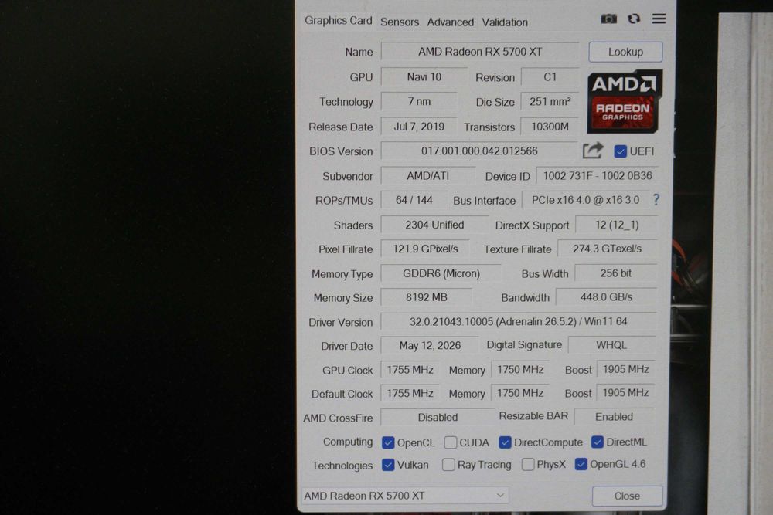Viewport: 773px width, 515px height.
Task: Switch to the Advanced tab
Action: coord(450,22)
